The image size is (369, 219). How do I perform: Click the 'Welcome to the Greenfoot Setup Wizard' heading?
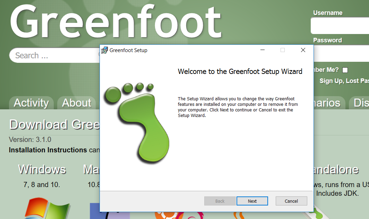pos(240,71)
